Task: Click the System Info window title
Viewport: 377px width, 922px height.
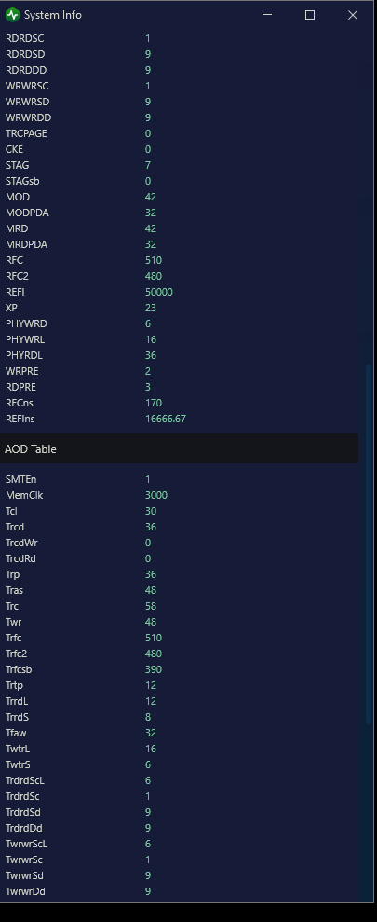Action: [x=53, y=15]
